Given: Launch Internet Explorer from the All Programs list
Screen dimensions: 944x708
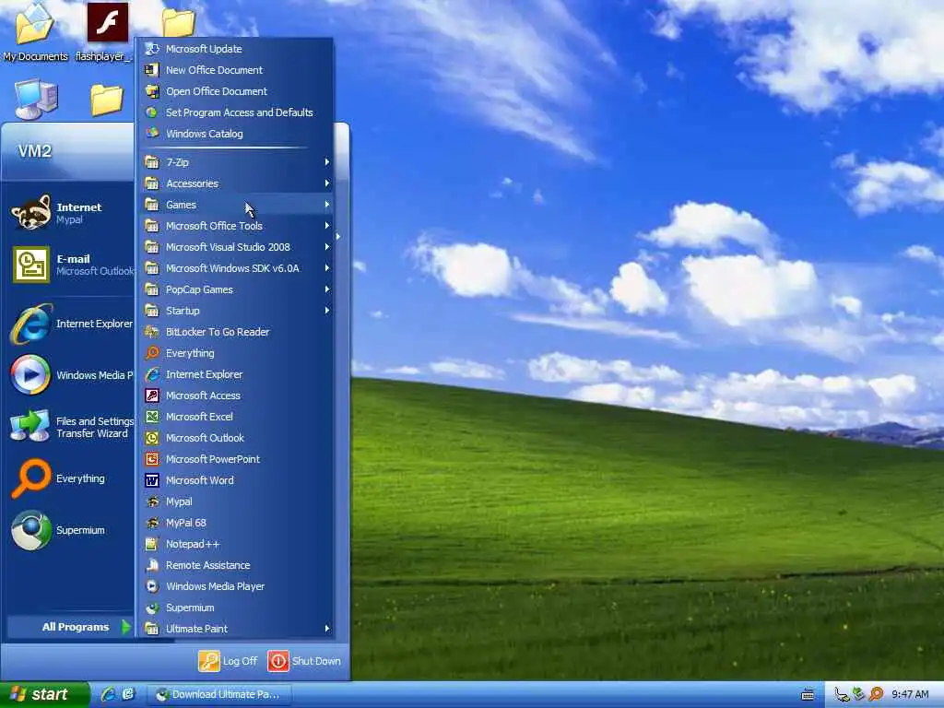Looking at the screenshot, I should pyautogui.click(x=237, y=374).
